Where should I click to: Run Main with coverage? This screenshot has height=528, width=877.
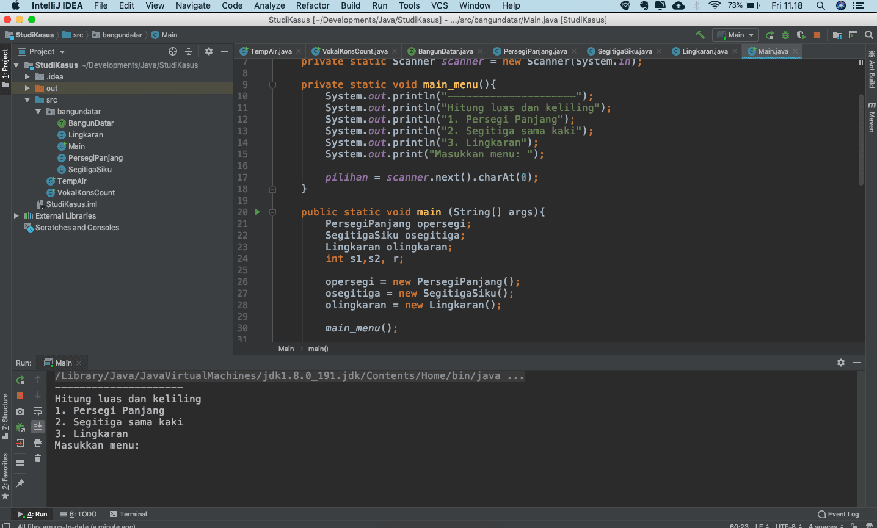click(x=801, y=35)
